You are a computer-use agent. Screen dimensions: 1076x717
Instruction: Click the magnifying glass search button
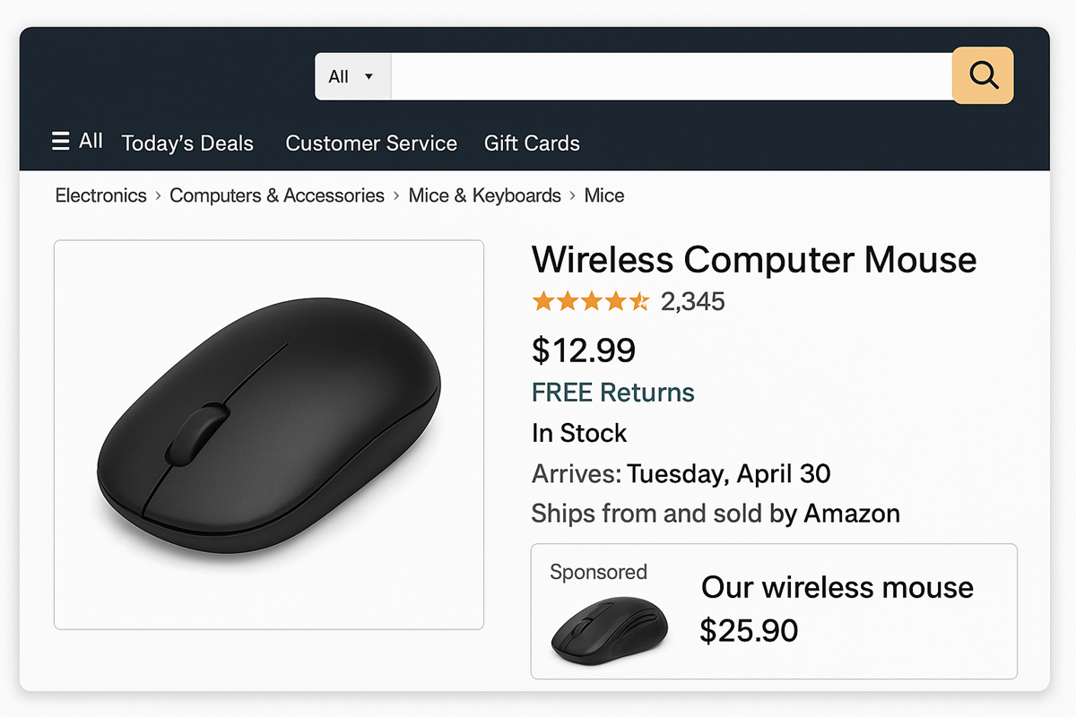(983, 76)
